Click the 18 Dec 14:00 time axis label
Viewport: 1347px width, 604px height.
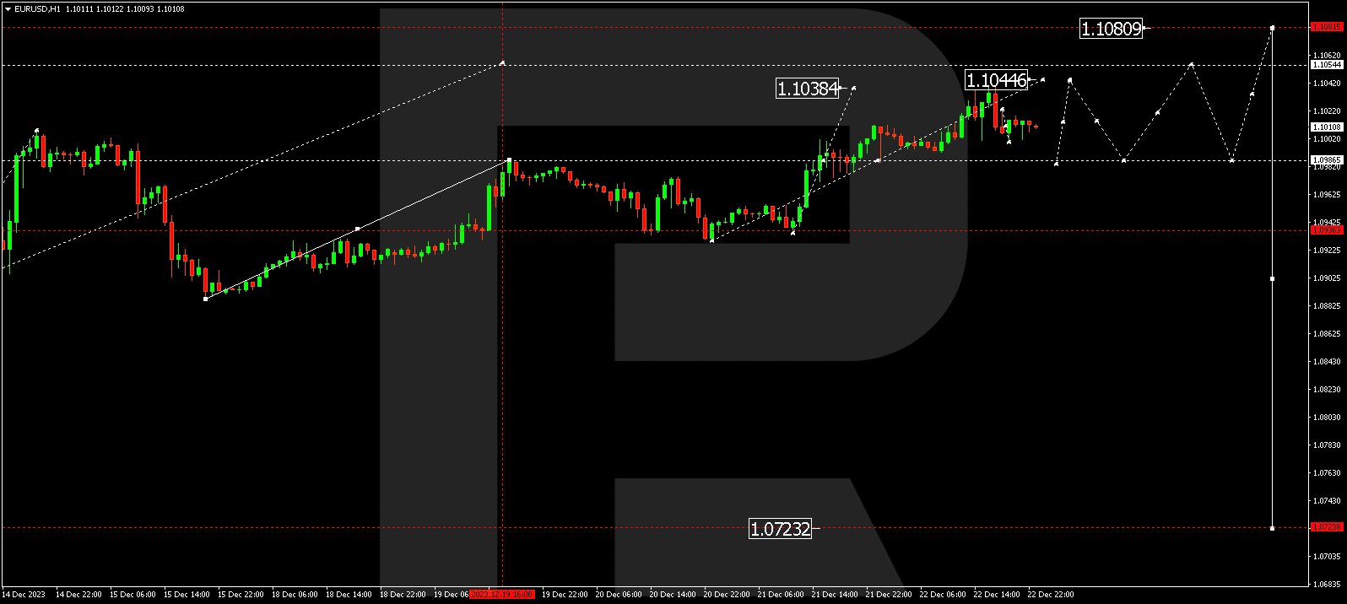(349, 595)
